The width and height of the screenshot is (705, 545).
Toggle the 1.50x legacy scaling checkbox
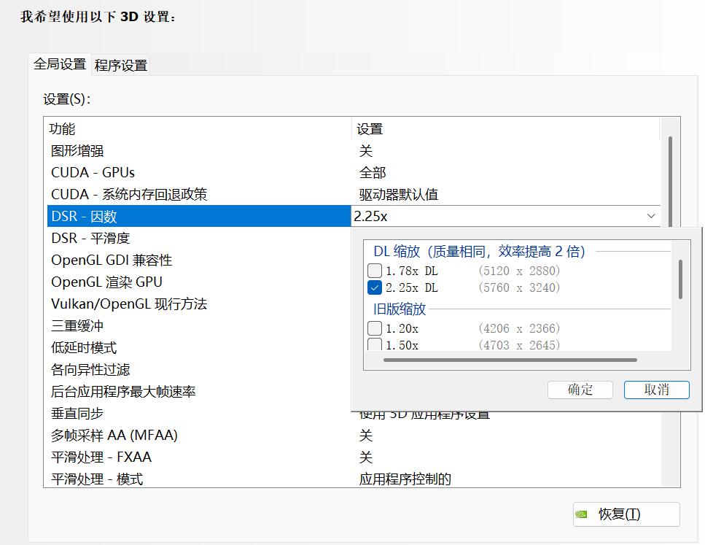(375, 344)
